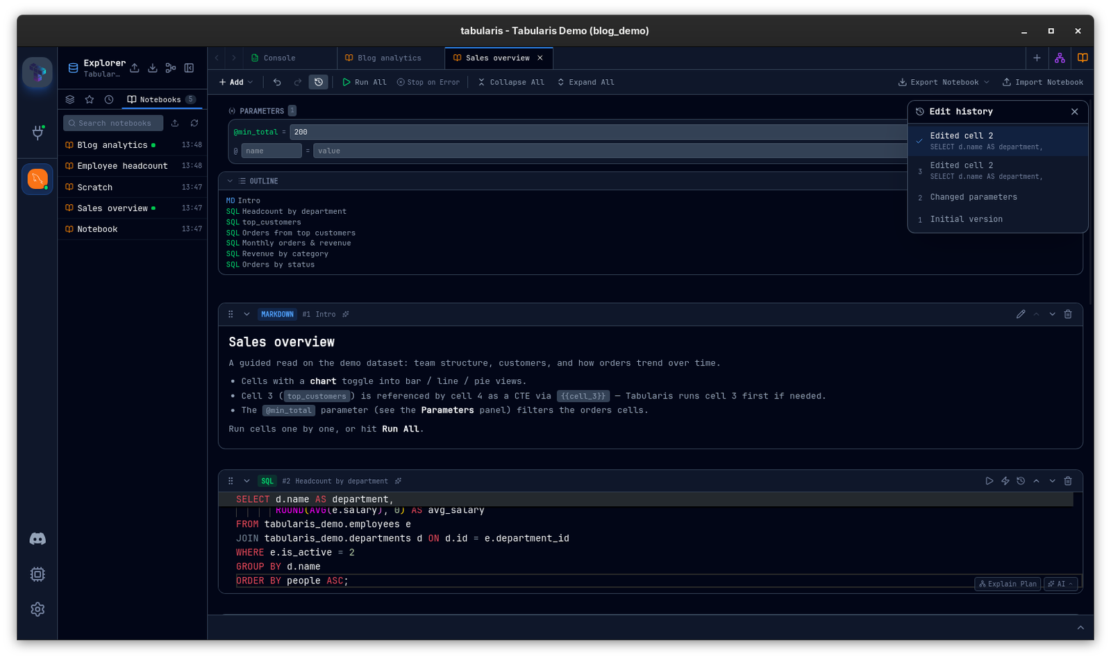Open a new tab with the plus icon
The width and height of the screenshot is (1111, 659).
1037,58
